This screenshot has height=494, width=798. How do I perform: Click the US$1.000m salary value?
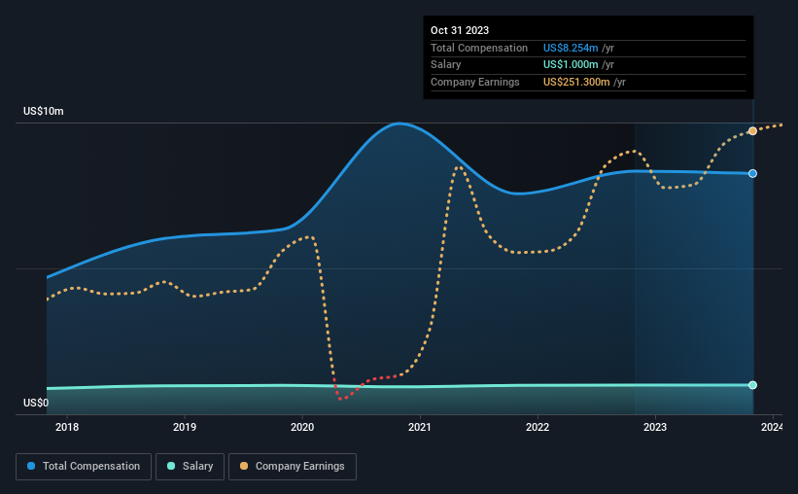(x=571, y=65)
